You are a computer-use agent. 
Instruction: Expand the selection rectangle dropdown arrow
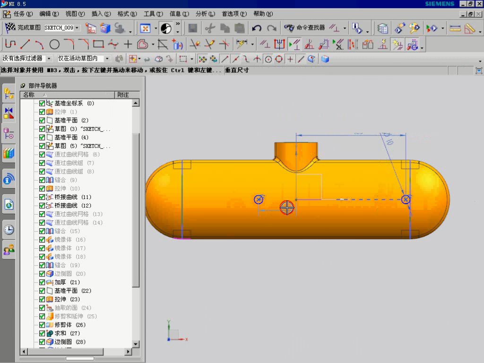click(192, 59)
